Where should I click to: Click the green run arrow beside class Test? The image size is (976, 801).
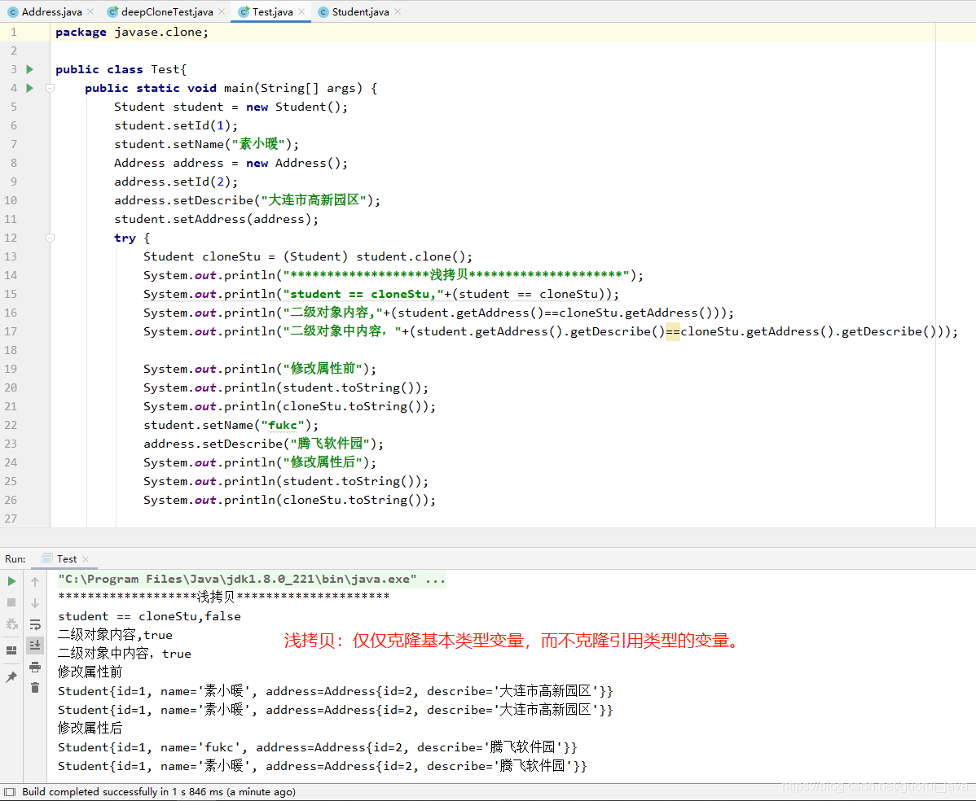click(x=29, y=69)
